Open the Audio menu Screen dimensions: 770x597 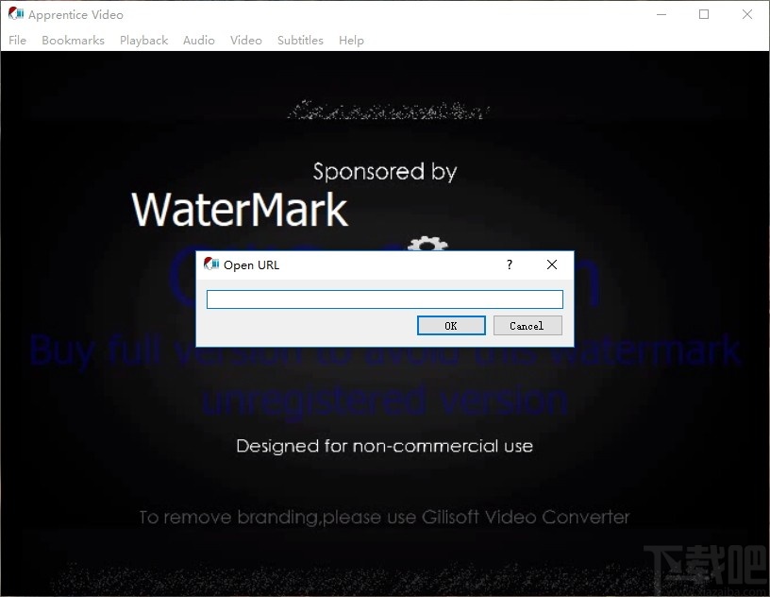198,41
